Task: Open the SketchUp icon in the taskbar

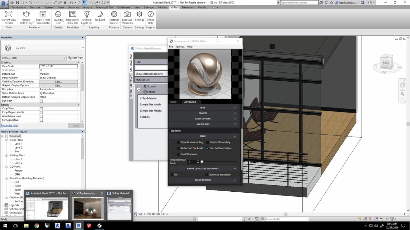Action: [x=89, y=226]
